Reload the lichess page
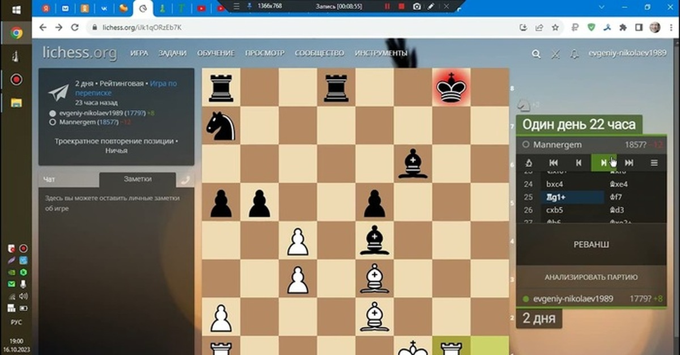This screenshot has width=680, height=355. point(74,27)
